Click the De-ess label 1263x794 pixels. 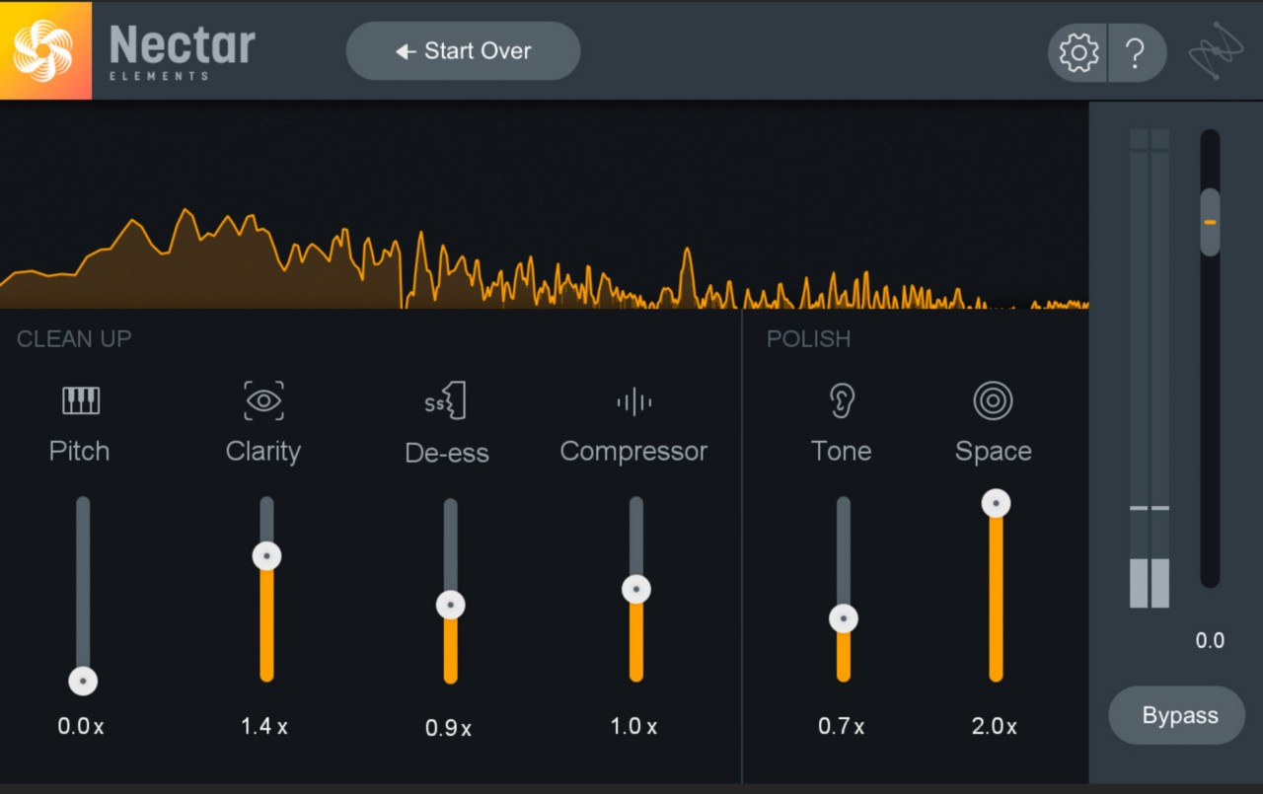tap(447, 453)
